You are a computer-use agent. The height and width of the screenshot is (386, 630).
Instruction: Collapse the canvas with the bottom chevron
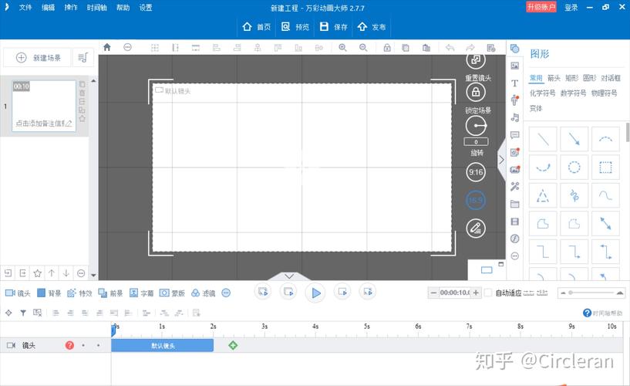289,276
